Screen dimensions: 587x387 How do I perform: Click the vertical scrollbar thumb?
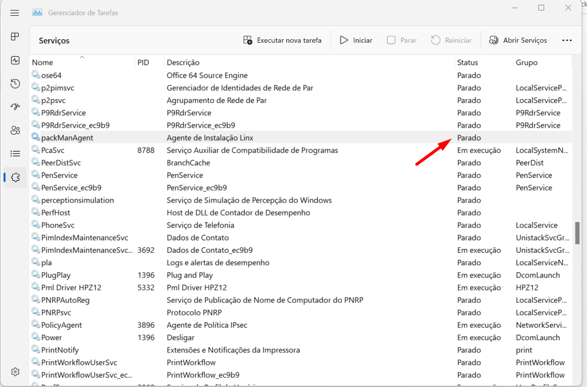click(577, 233)
